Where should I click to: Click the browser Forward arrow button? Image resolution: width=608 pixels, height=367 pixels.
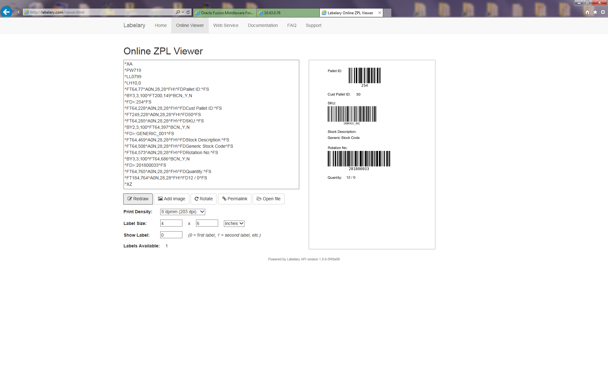pyautogui.click(x=17, y=12)
